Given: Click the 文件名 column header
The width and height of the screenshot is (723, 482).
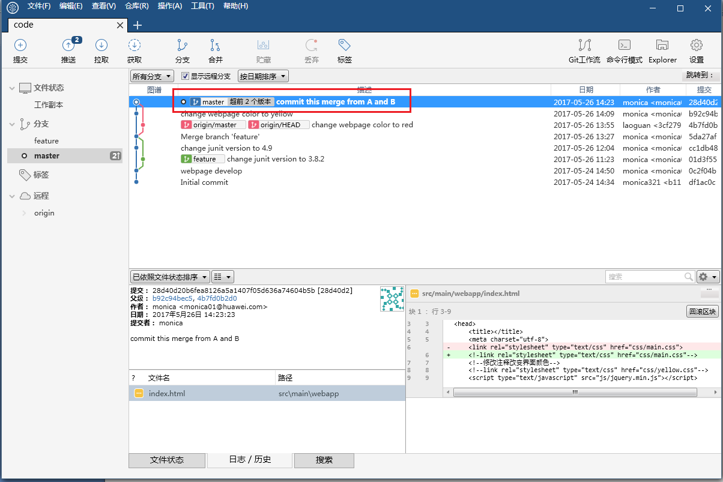Looking at the screenshot, I should point(159,378).
